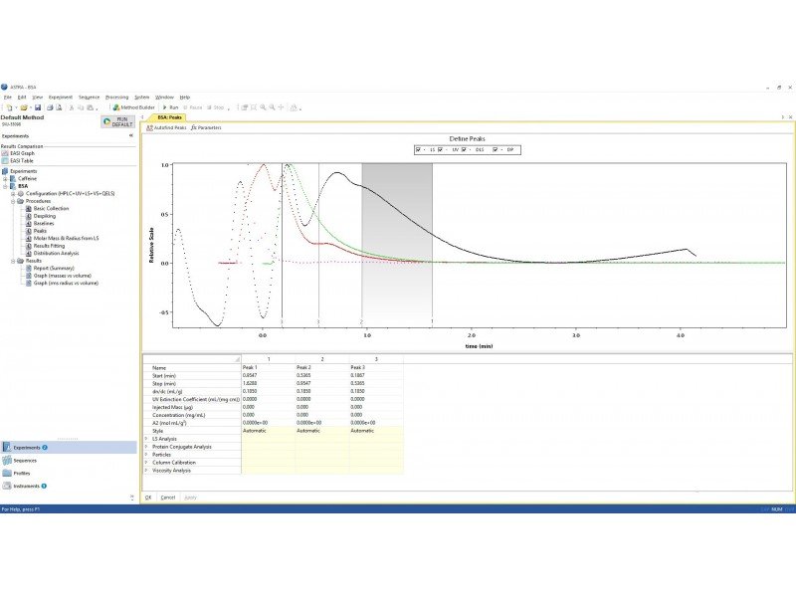Click the Copy toolbar icon
796x597 pixels.
pyautogui.click(x=81, y=107)
